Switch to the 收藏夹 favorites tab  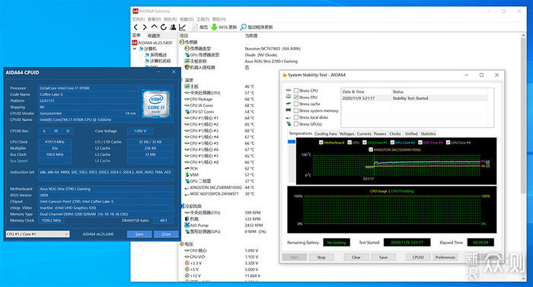point(154,36)
